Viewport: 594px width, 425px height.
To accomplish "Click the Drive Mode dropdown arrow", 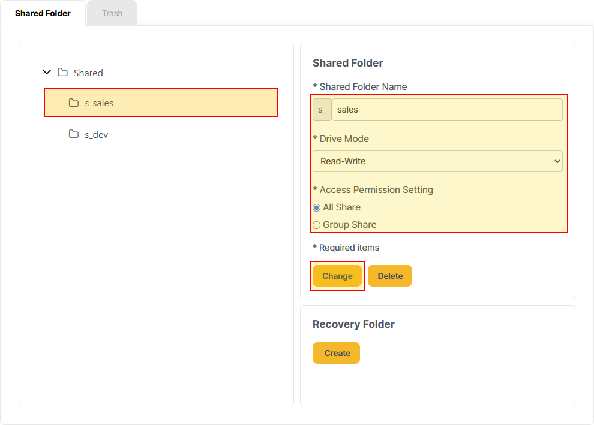I will point(557,161).
